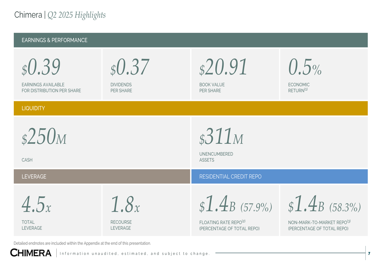Image resolution: width=383 pixels, height=262 pixels.
Task: Click the "UNENCUMBERED ASSETS" label
Action: (x=216, y=157)
